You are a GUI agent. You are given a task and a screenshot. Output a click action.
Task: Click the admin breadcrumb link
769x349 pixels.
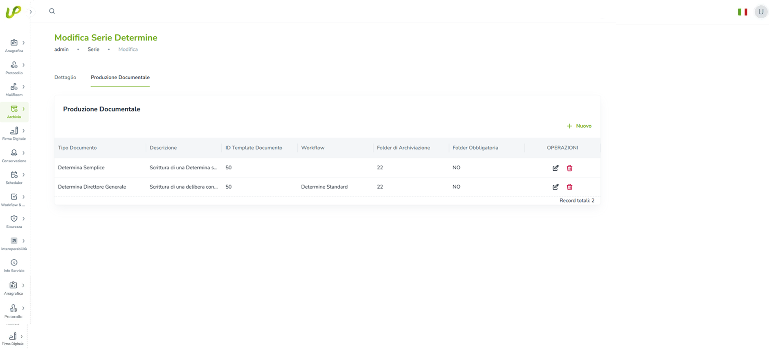(61, 49)
